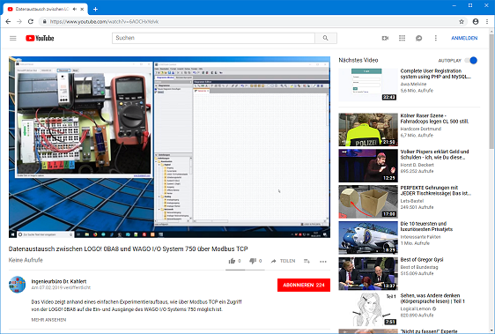Open Ingenieurbüro Dr. Kahlert channel name

pyautogui.click(x=59, y=281)
